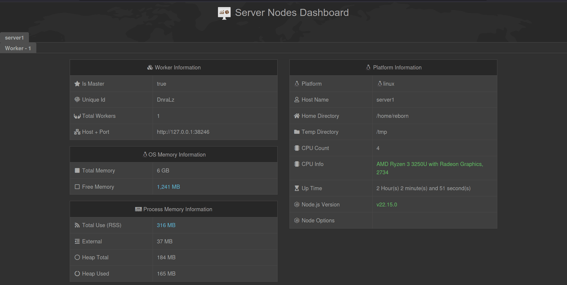Click the Server Nodes Dashboard title
The height and width of the screenshot is (285, 567).
point(292,12)
